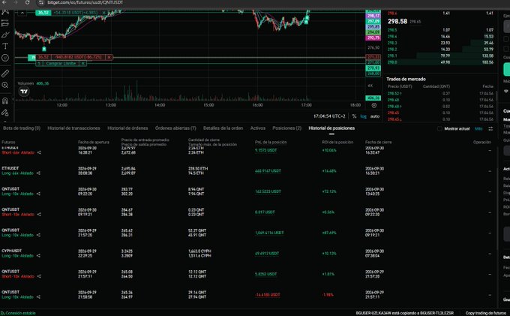Open site info icon beside URL
Viewport: 510px width, 316px height.
click(41, 2)
